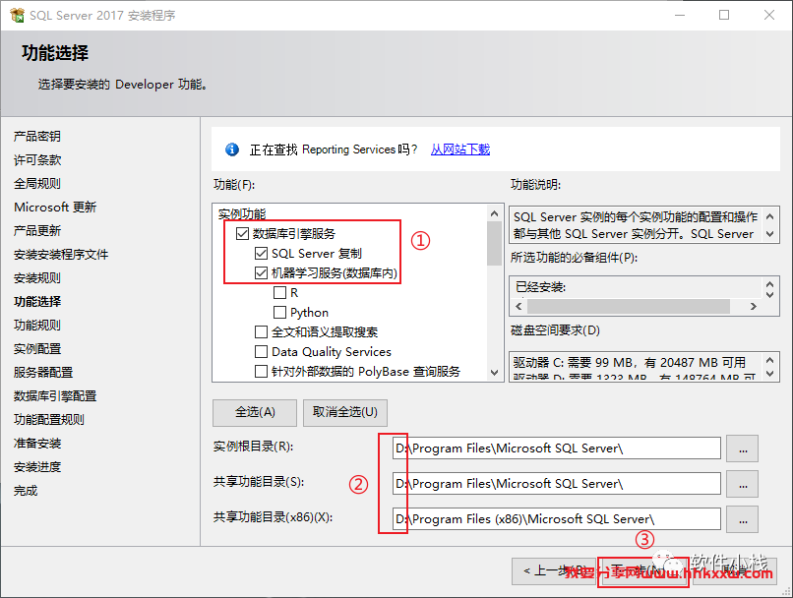Check the R checkbox
This screenshot has width=793, height=598.
[279, 293]
